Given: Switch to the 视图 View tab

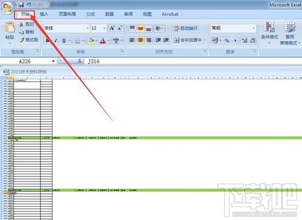Looking at the screenshot, I should click(x=147, y=14).
